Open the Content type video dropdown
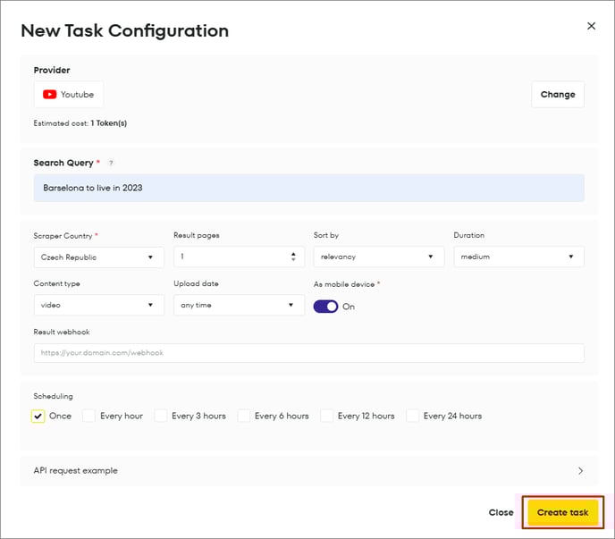 click(x=99, y=305)
